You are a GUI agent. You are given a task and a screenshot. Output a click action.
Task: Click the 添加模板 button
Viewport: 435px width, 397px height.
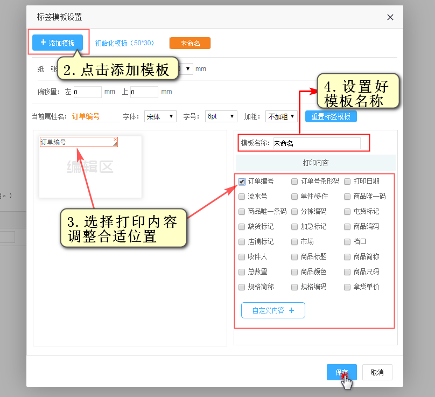(x=57, y=43)
